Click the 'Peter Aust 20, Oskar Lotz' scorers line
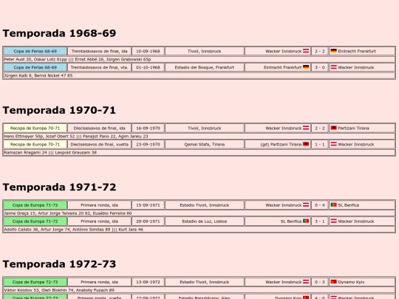This screenshot has width=399, height=299. tap(199, 59)
